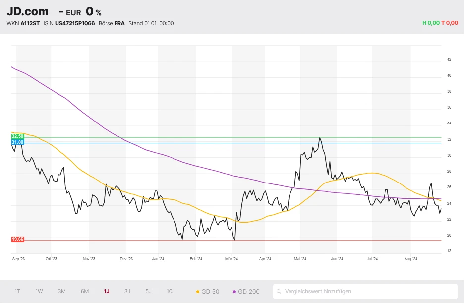Display the 10J chart period
Viewport: 464px width, 305px height.
[171, 292]
